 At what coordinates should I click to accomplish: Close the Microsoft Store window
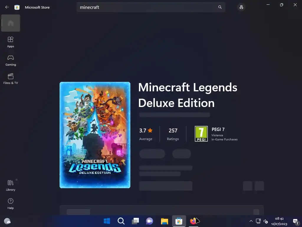[x=295, y=5]
